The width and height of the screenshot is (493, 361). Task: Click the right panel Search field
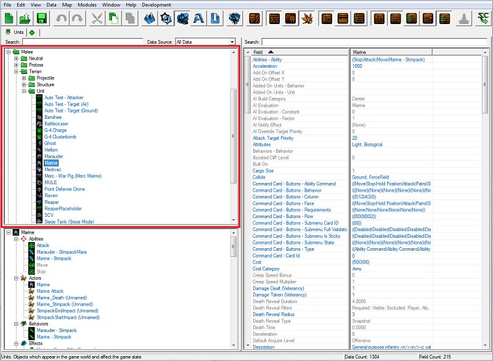pyautogui.click(x=375, y=42)
